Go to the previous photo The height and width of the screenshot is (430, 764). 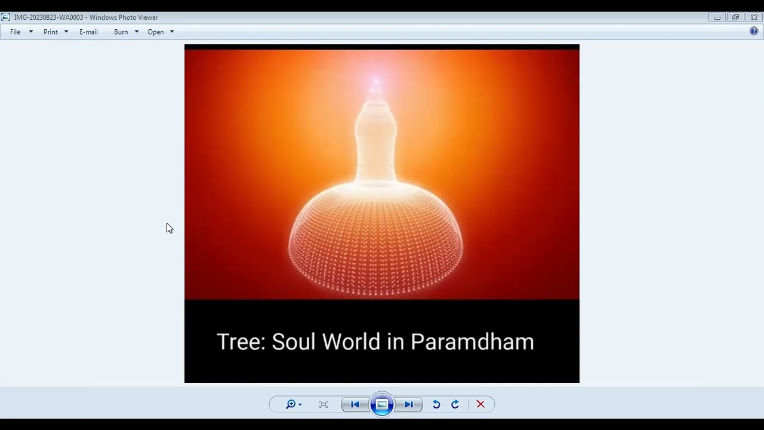point(355,404)
